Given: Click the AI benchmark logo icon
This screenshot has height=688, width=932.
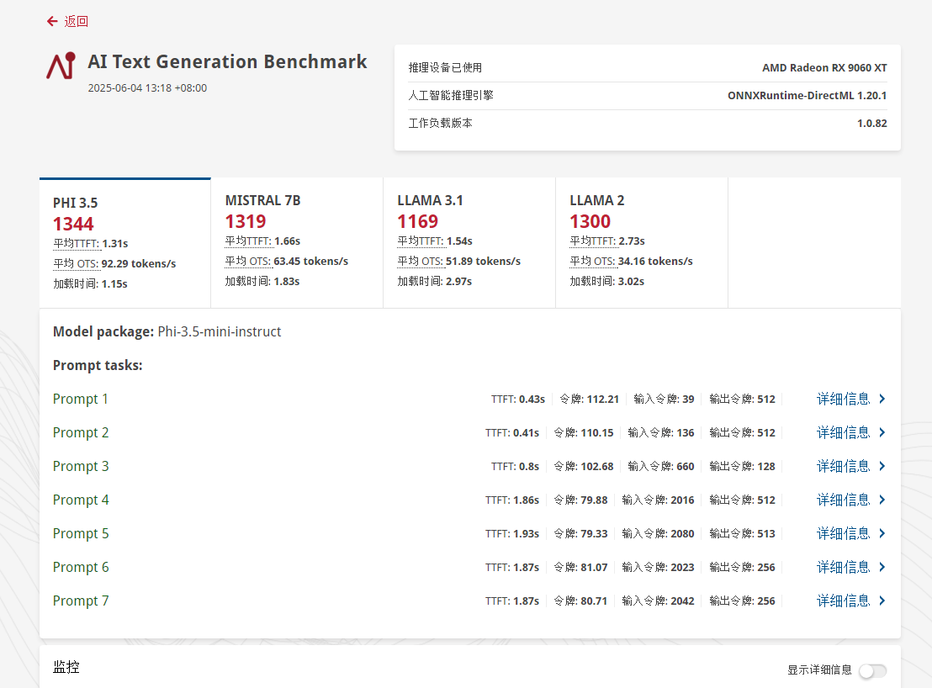Looking at the screenshot, I should (61, 66).
